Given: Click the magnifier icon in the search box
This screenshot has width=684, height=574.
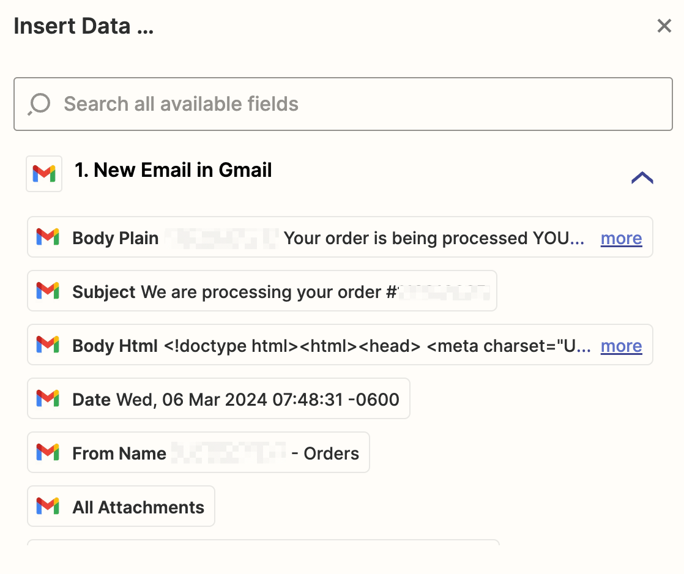Looking at the screenshot, I should (x=39, y=104).
